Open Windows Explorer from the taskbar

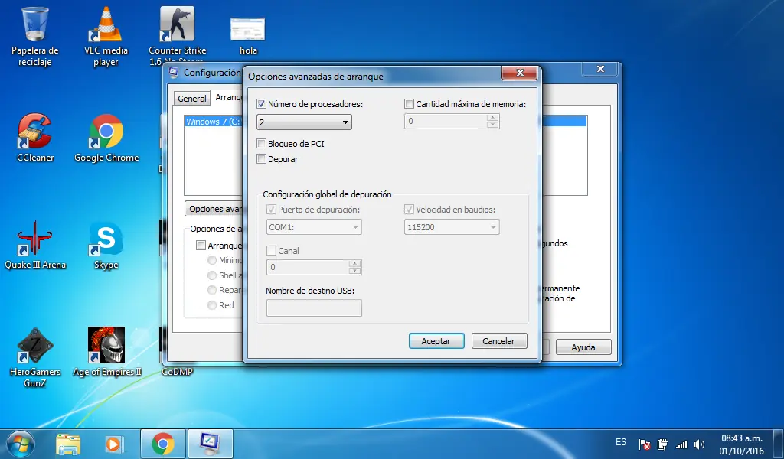tap(68, 444)
